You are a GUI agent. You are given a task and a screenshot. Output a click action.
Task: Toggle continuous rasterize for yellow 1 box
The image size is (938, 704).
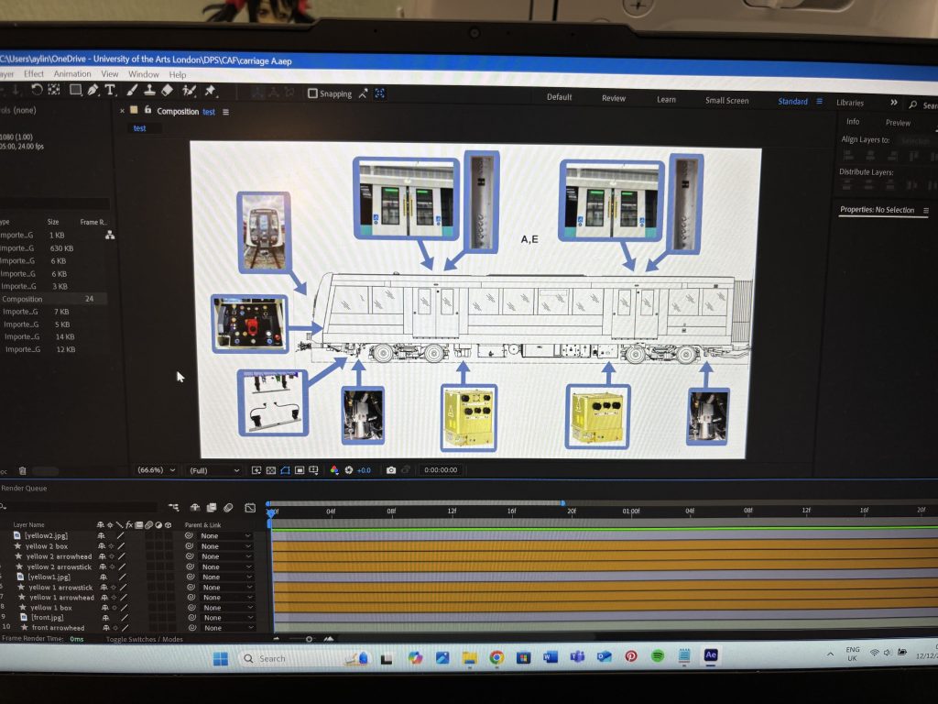click(115, 608)
